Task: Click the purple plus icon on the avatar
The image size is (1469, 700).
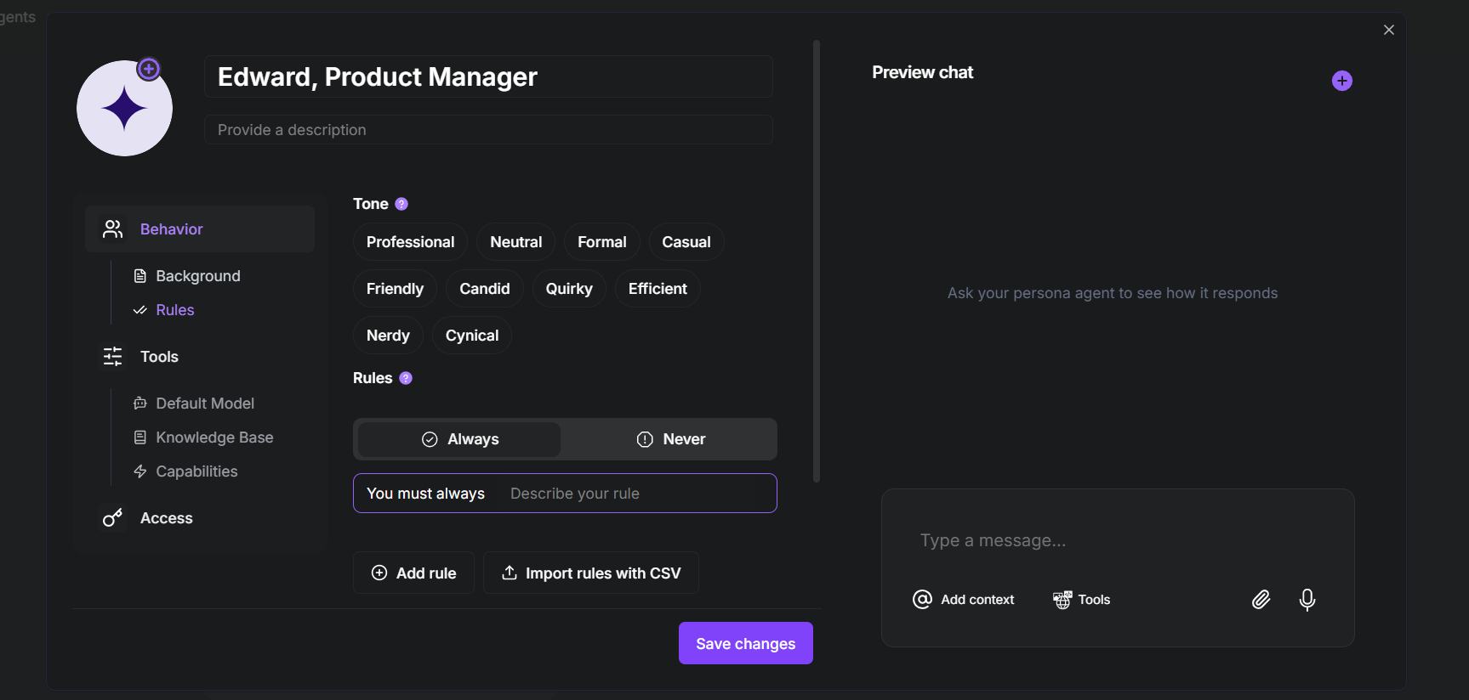Action: [x=149, y=69]
